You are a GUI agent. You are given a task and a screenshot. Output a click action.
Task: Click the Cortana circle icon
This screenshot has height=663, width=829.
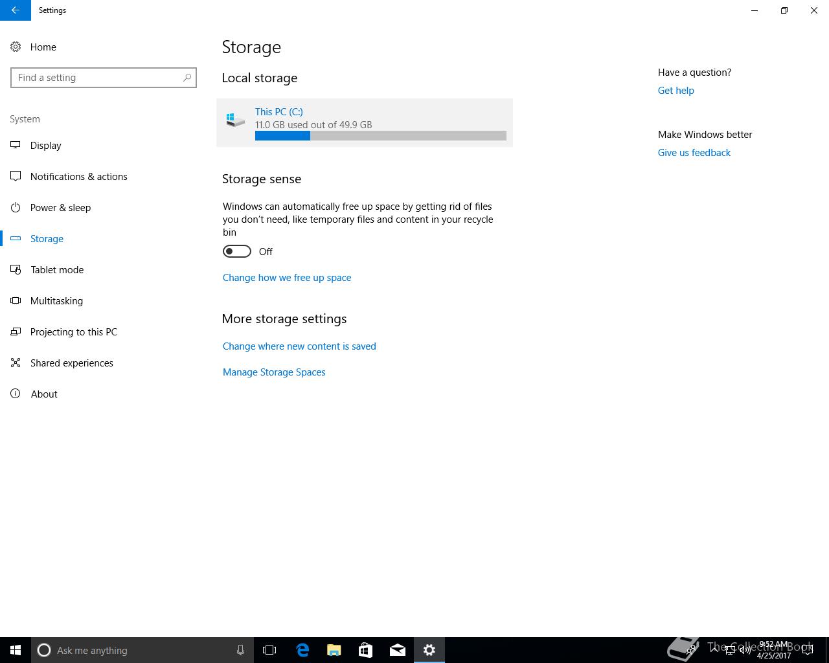[x=44, y=650]
